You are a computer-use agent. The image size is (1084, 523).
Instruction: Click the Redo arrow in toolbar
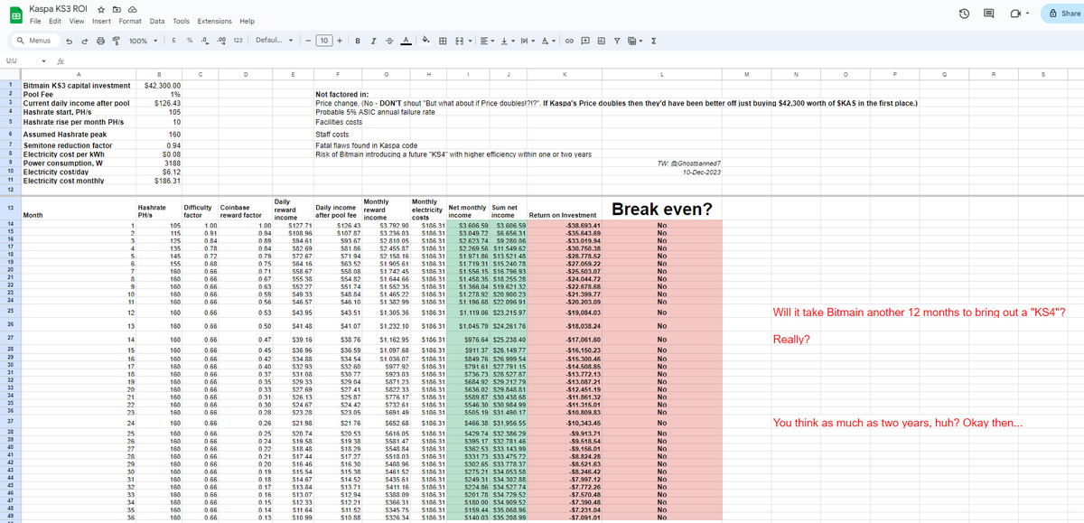click(x=85, y=41)
